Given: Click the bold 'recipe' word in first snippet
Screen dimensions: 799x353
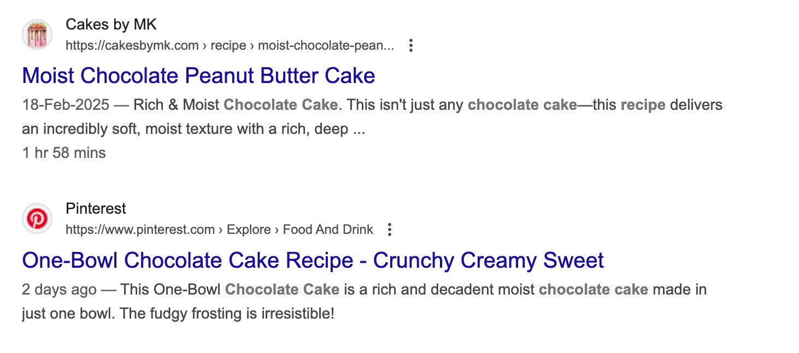Looking at the screenshot, I should [x=643, y=104].
